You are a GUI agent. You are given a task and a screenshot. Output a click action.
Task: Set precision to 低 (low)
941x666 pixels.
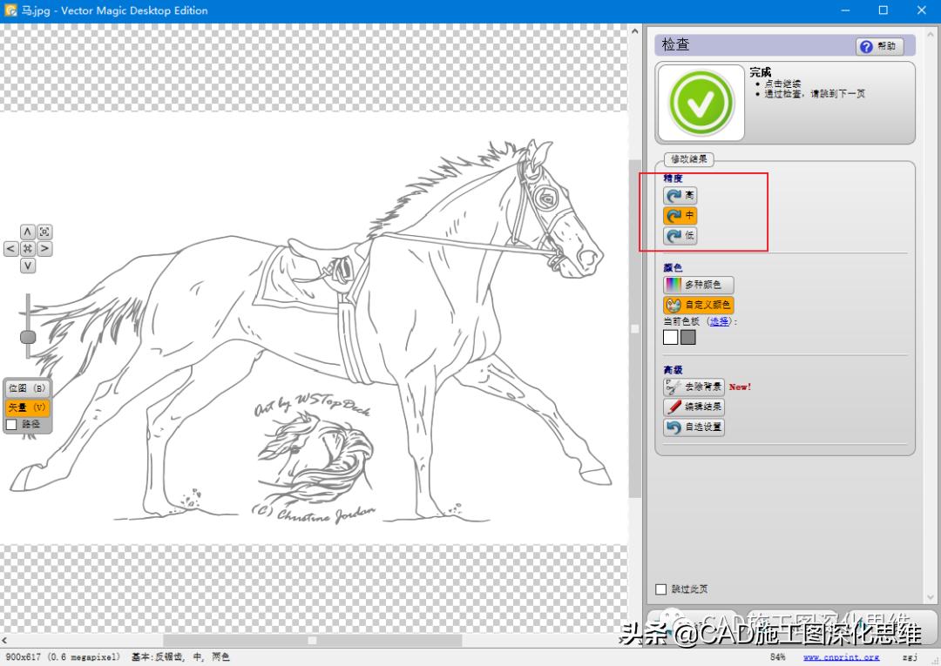[x=680, y=236]
